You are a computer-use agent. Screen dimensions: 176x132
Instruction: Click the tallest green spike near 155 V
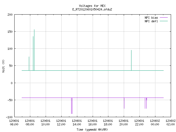pos(34,50)
